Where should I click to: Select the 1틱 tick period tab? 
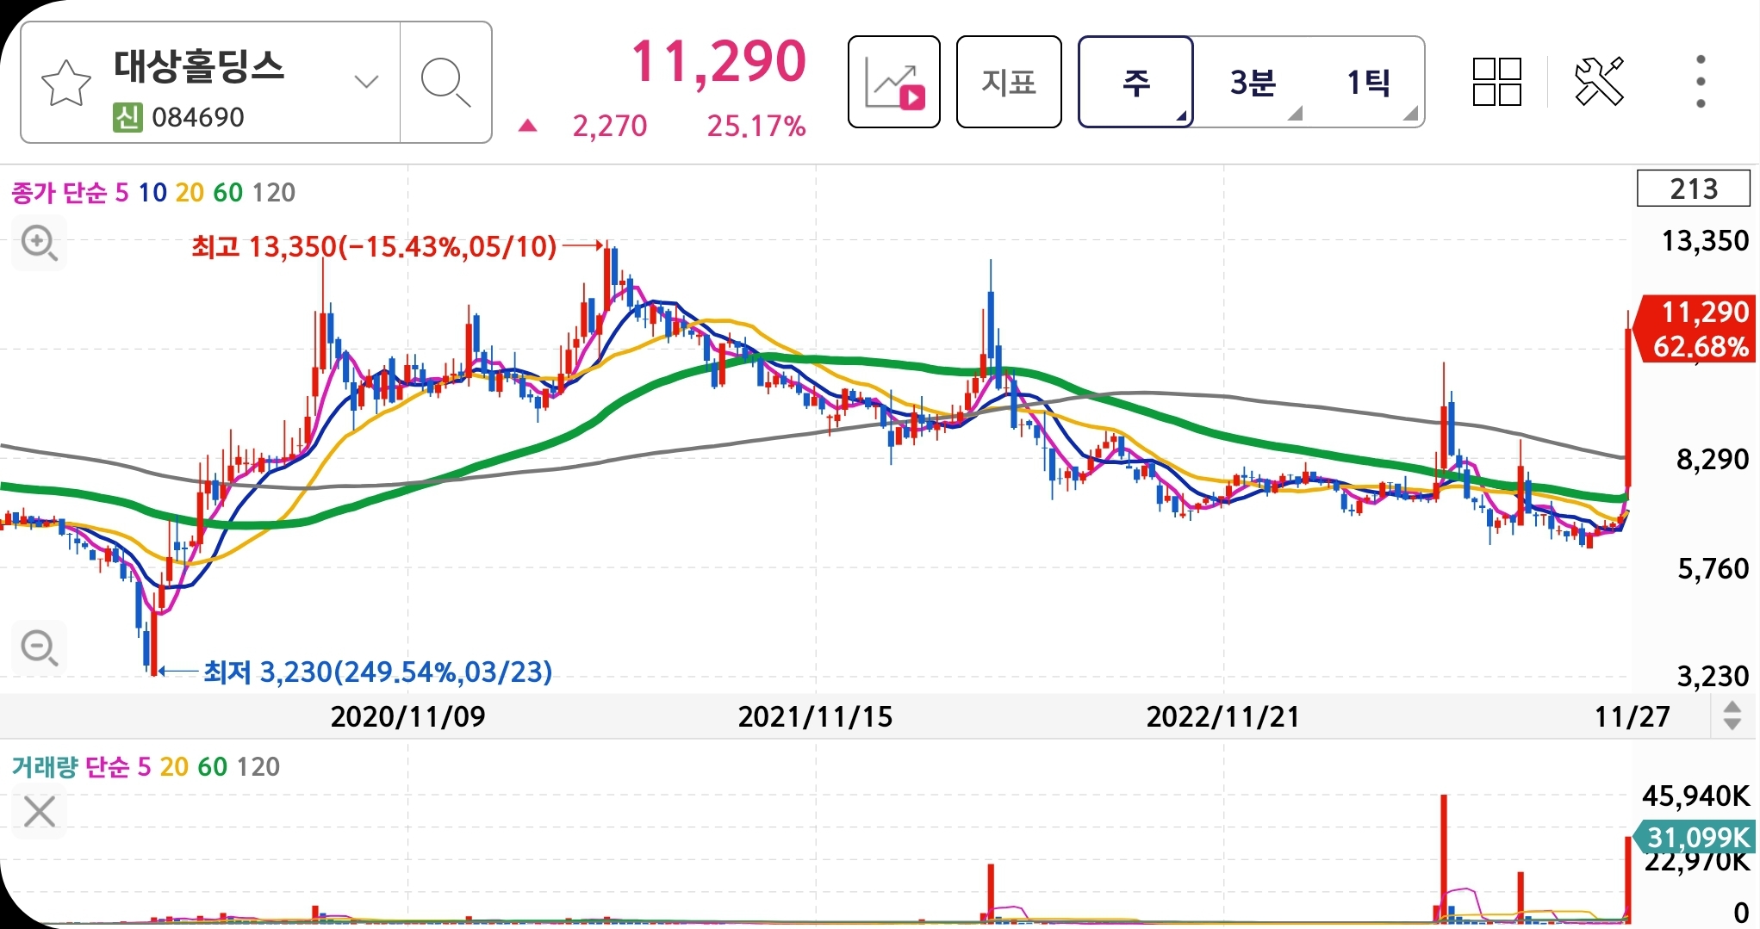click(x=1368, y=83)
